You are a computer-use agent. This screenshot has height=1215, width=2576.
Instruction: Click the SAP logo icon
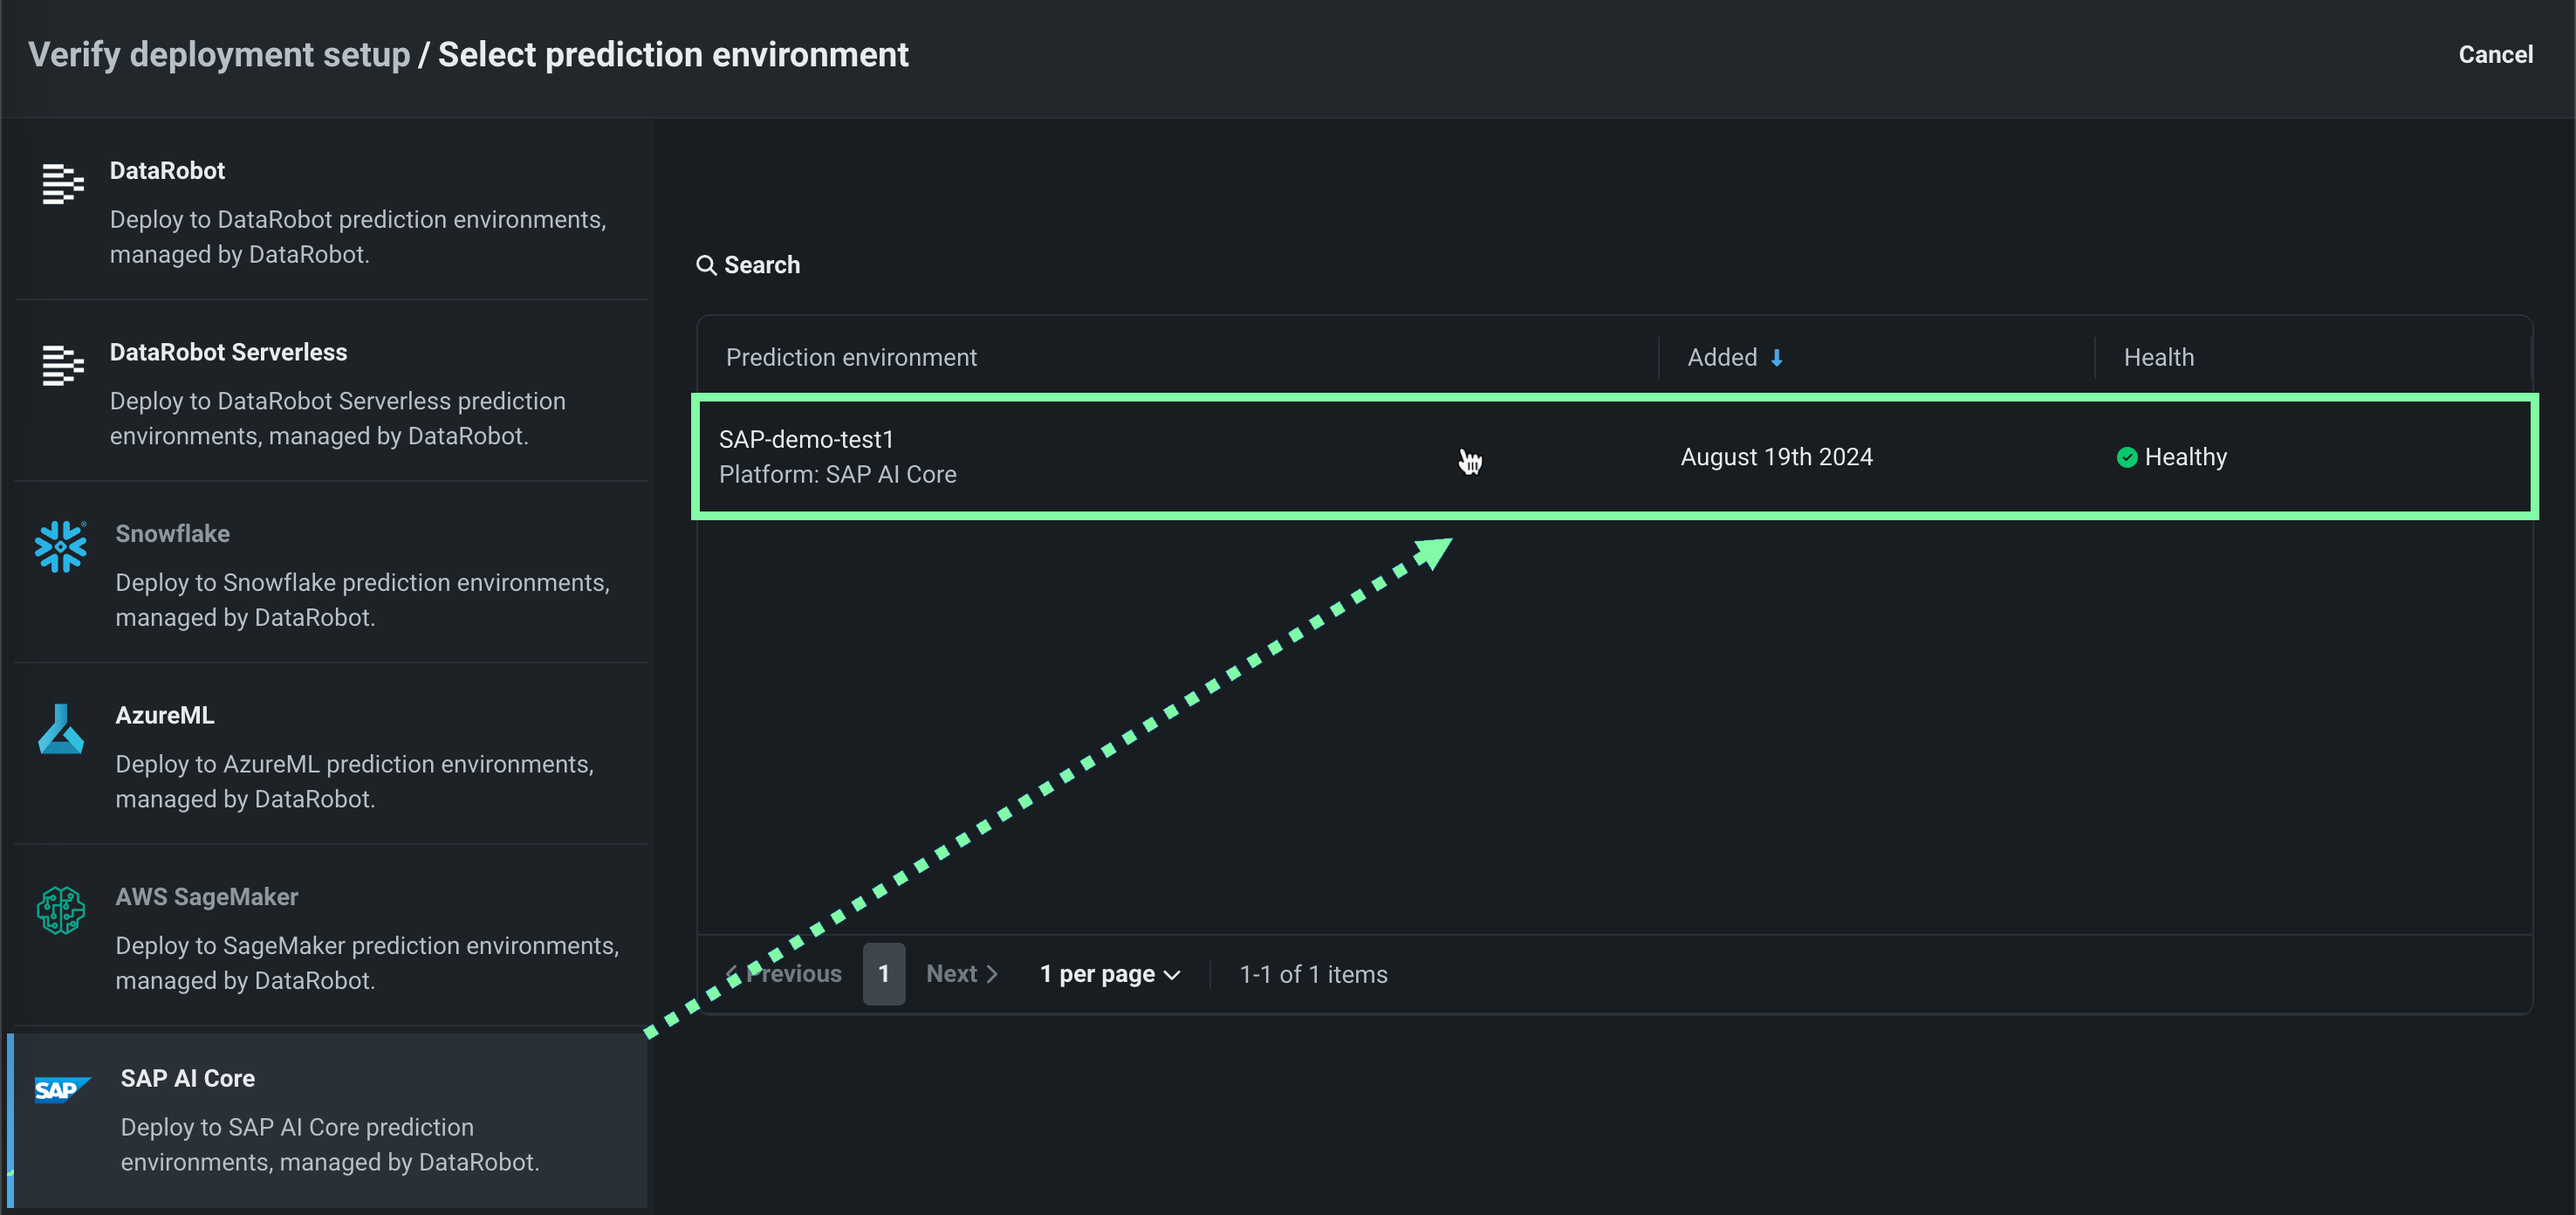coord(62,1089)
